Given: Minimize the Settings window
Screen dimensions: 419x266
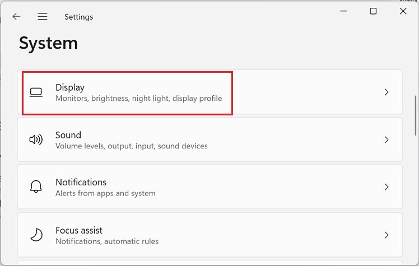Looking at the screenshot, I should 343,11.
